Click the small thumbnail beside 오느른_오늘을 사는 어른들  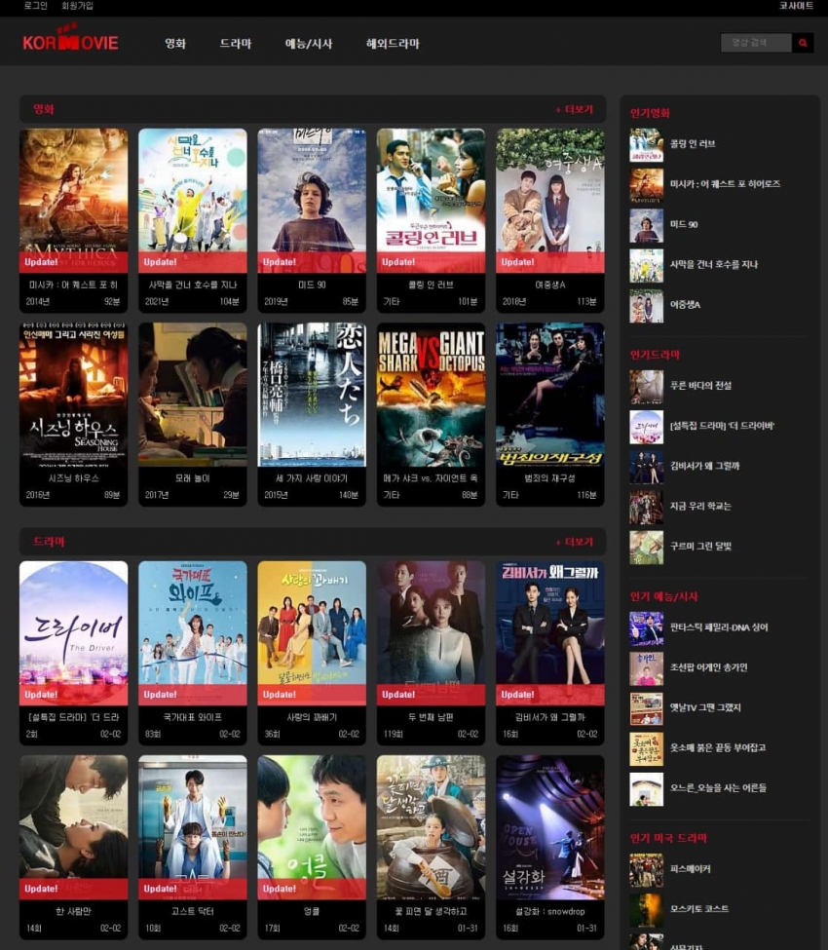(x=646, y=789)
